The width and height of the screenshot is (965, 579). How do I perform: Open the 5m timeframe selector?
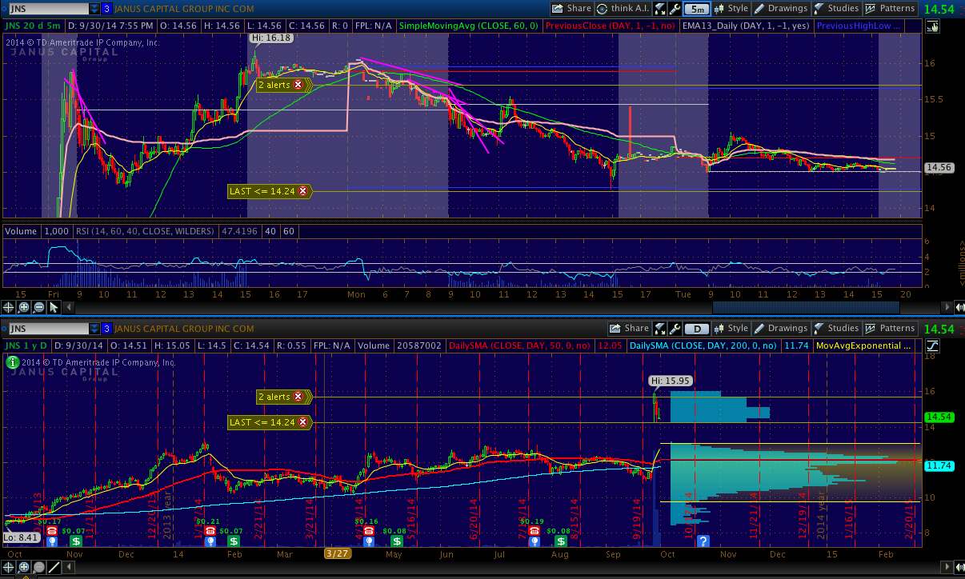[698, 9]
